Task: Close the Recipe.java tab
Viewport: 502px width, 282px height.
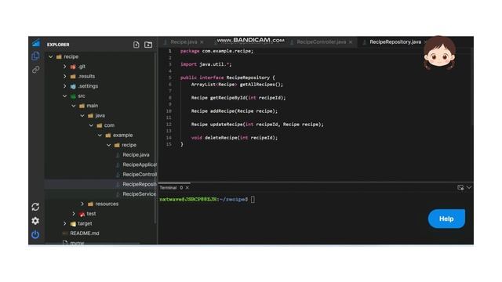Action: 202,42
